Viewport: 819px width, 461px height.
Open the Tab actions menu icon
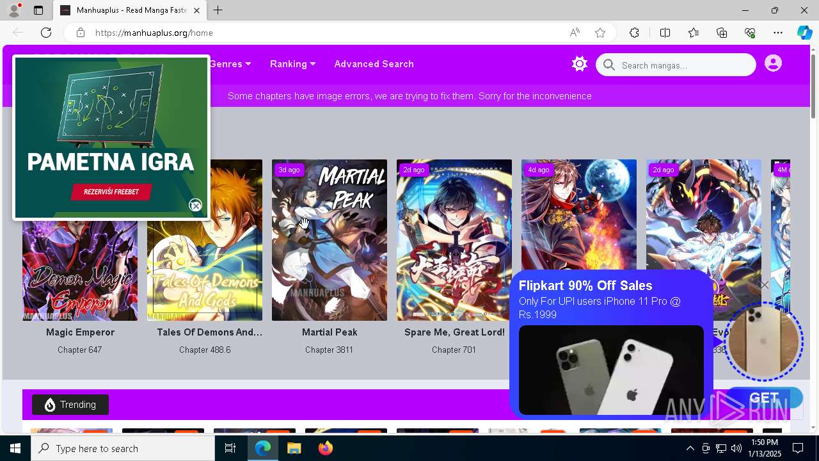click(38, 10)
